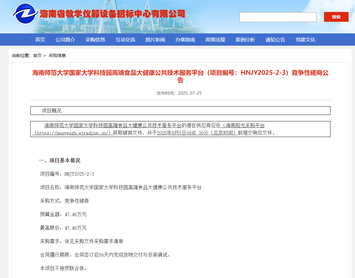The image size is (355, 278).
Task: Navigate to 图片新闻 section
Action: (x=155, y=40)
